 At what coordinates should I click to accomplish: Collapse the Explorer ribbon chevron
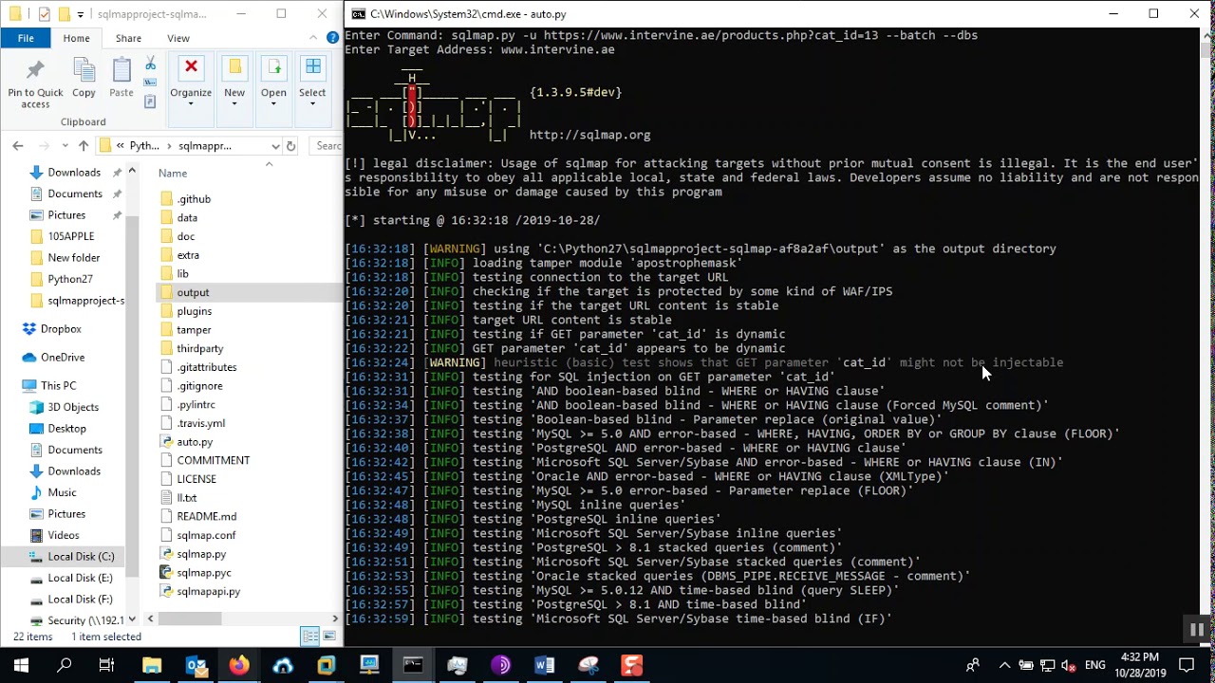(314, 38)
